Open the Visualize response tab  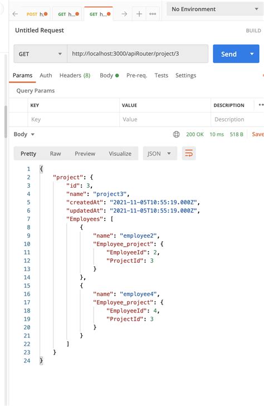click(x=120, y=154)
